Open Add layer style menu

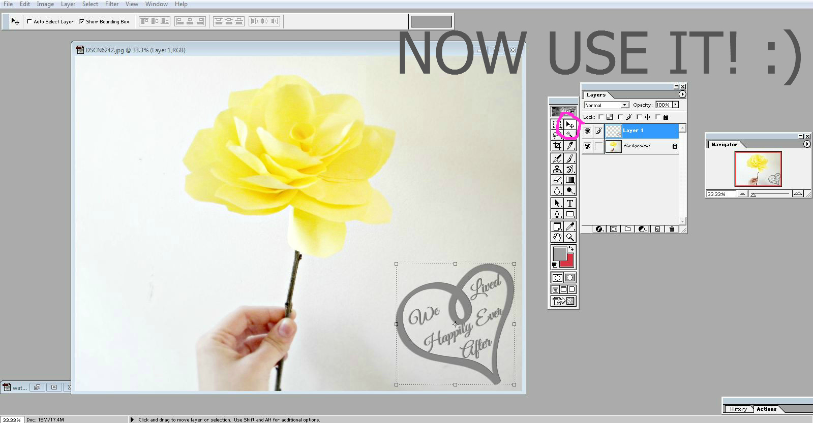[599, 229]
